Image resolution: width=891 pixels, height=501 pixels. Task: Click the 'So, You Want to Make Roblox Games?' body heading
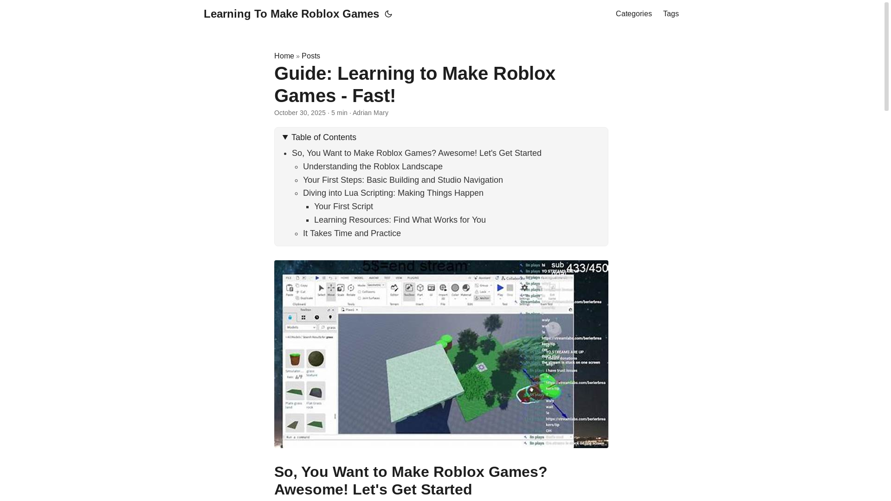pyautogui.click(x=411, y=481)
